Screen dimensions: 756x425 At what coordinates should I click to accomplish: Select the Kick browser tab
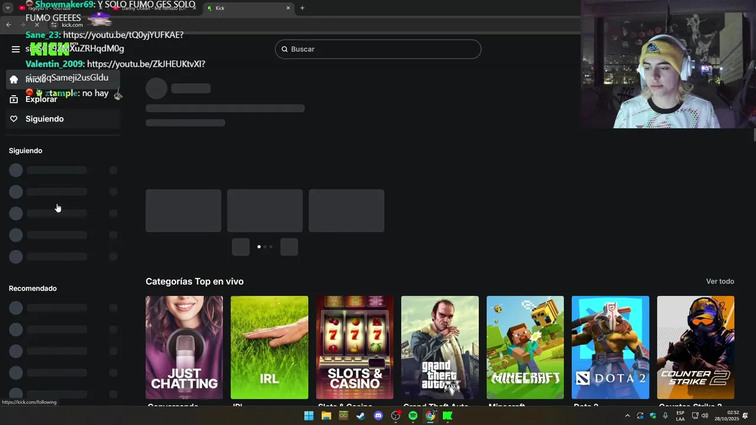coord(248,8)
